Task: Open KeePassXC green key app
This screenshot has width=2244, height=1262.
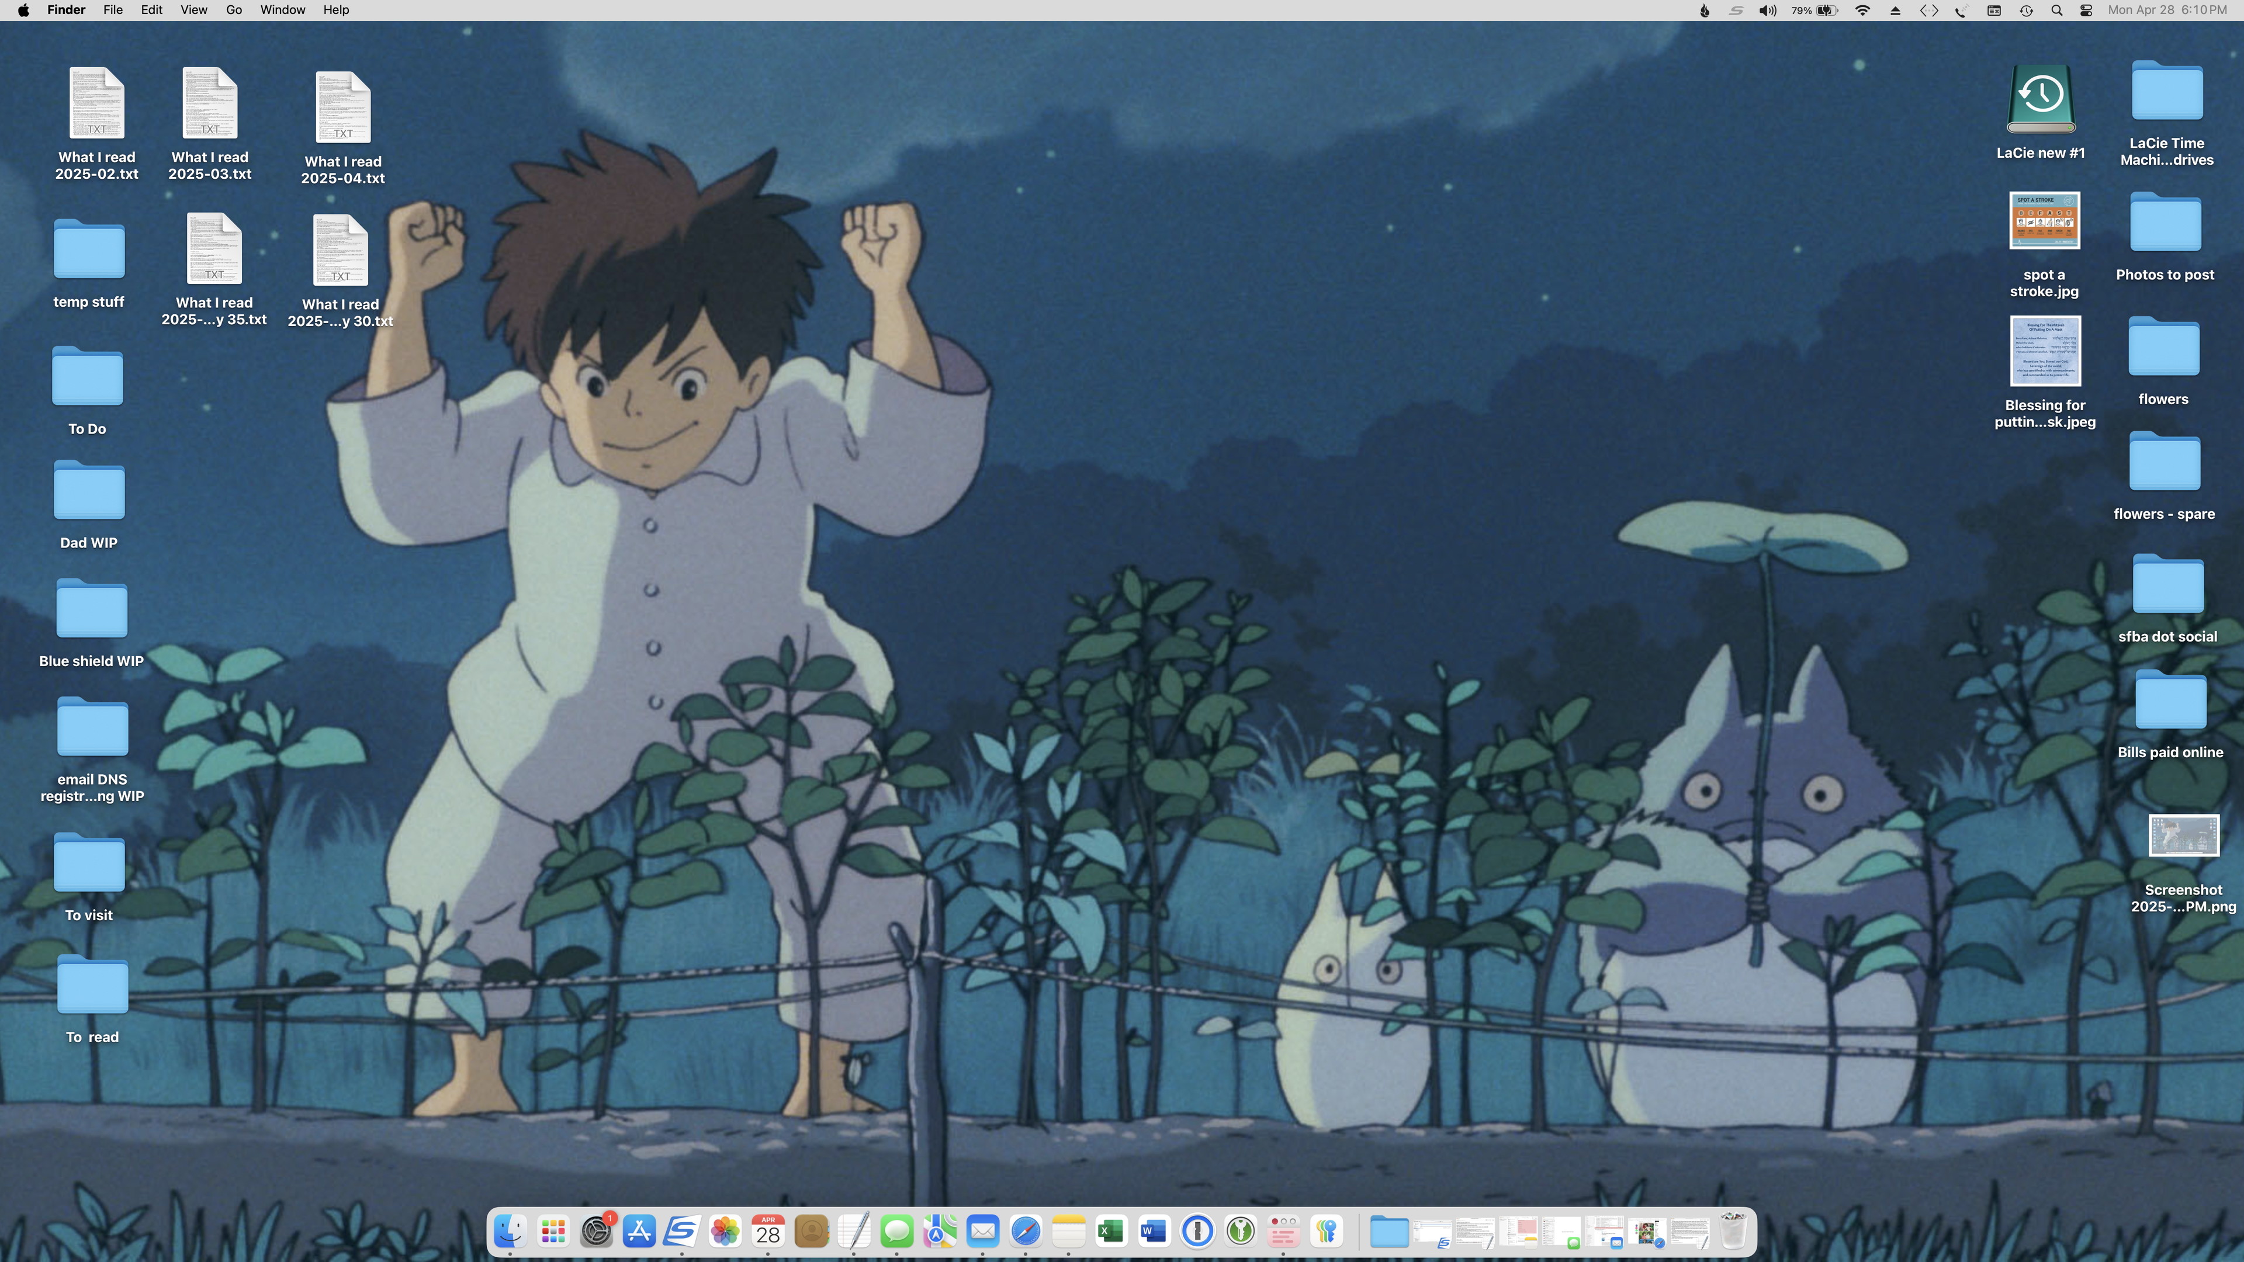Action: (x=1241, y=1232)
